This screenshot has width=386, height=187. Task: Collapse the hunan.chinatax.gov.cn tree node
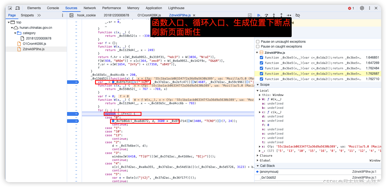(x=12, y=27)
